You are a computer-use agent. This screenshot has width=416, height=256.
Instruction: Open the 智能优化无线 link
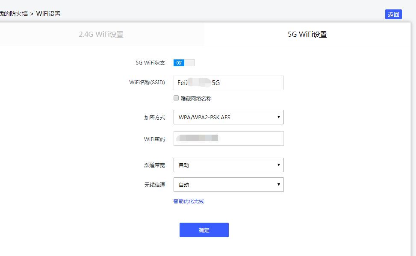[x=189, y=201]
